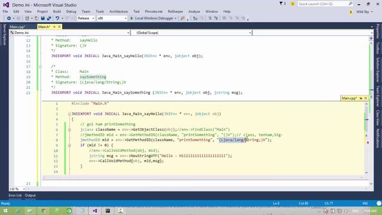Screen dimensions: 382x215
Task: Open the Project menu
Action: click(42, 11)
